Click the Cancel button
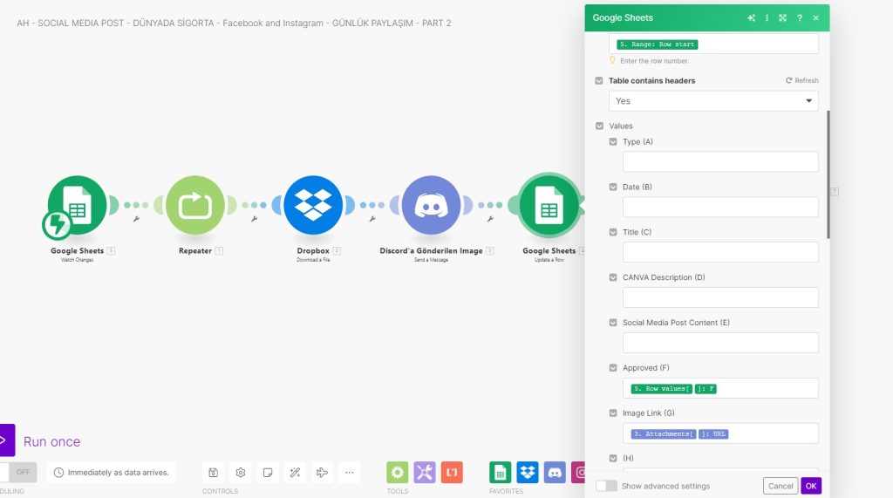 click(x=781, y=486)
